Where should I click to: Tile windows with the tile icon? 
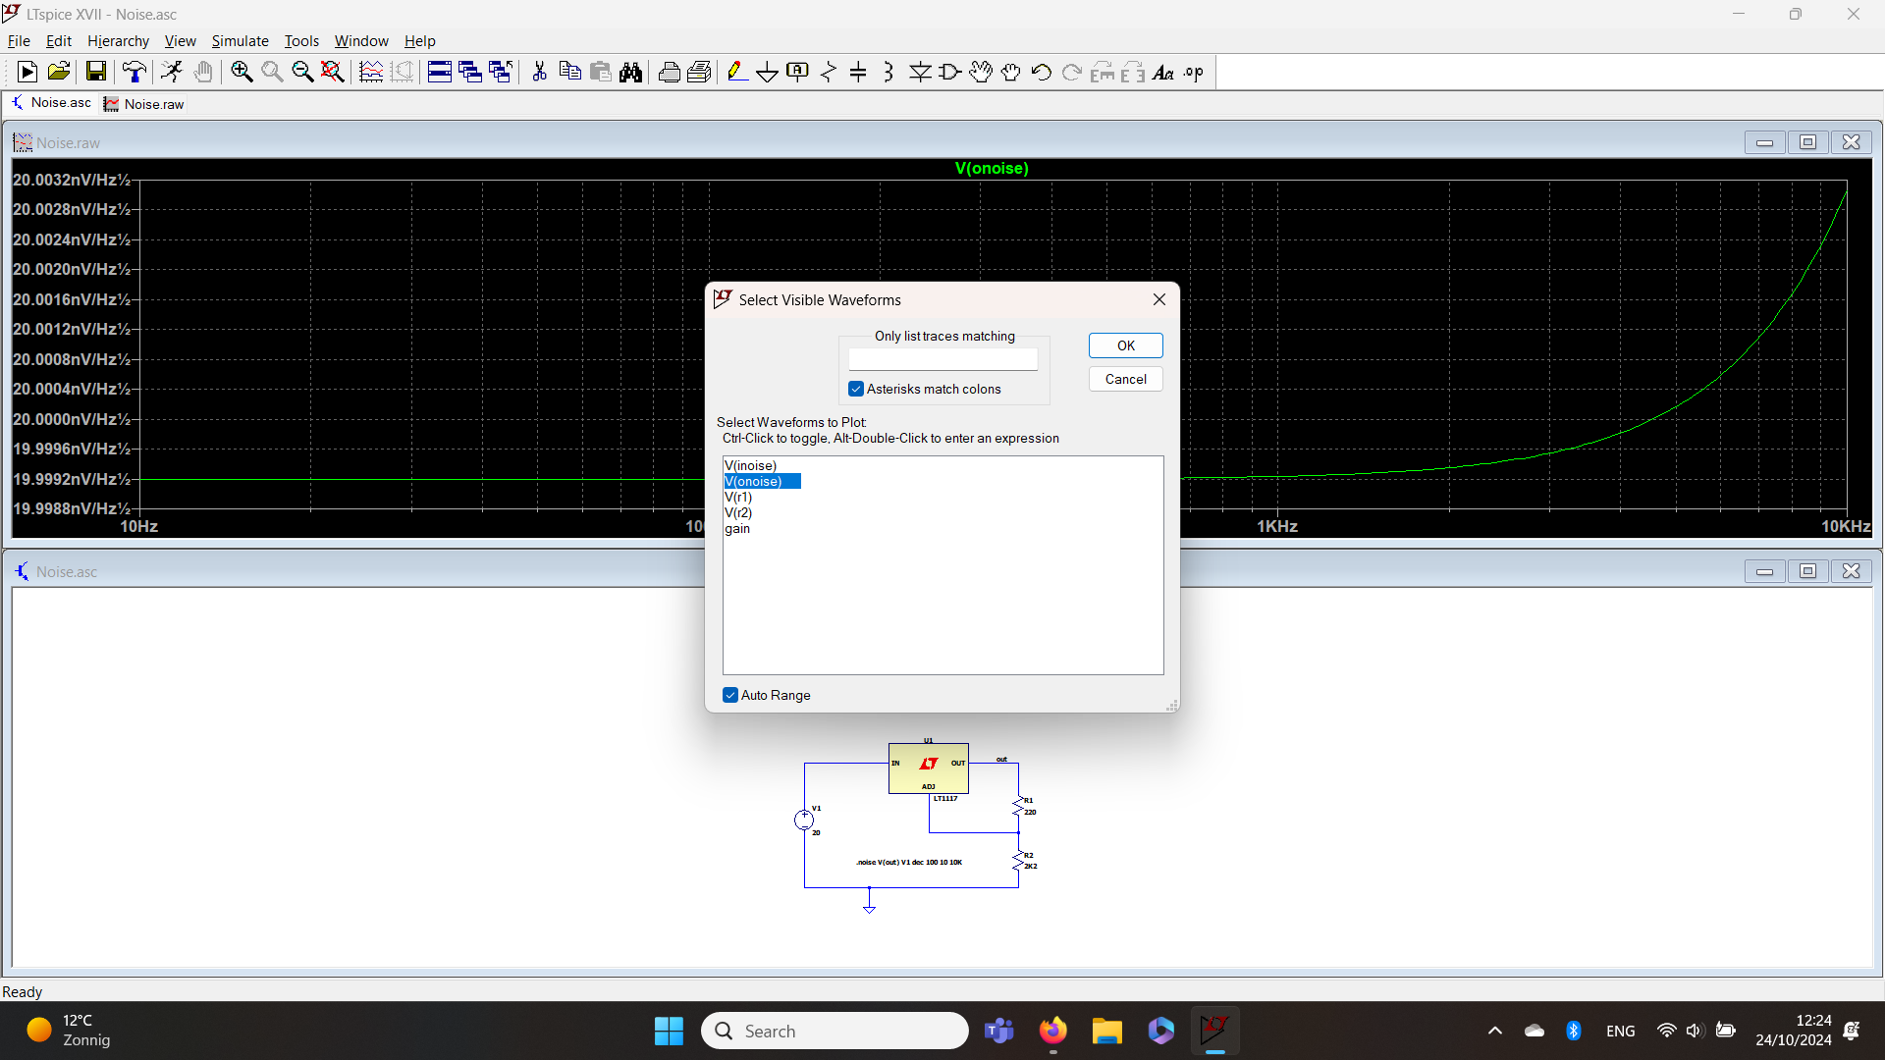pyautogui.click(x=440, y=72)
